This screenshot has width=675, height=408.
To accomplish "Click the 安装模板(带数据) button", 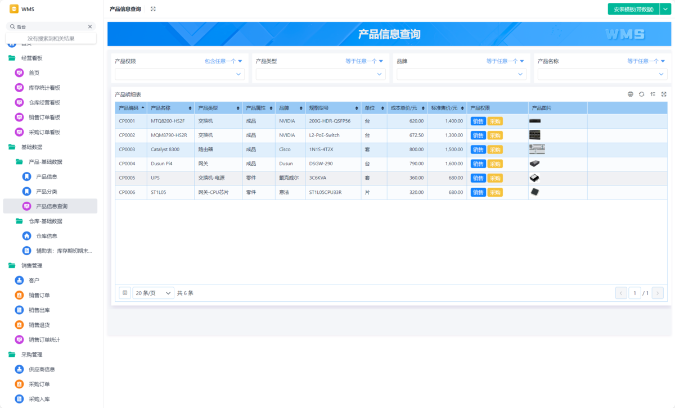I will click(x=633, y=9).
